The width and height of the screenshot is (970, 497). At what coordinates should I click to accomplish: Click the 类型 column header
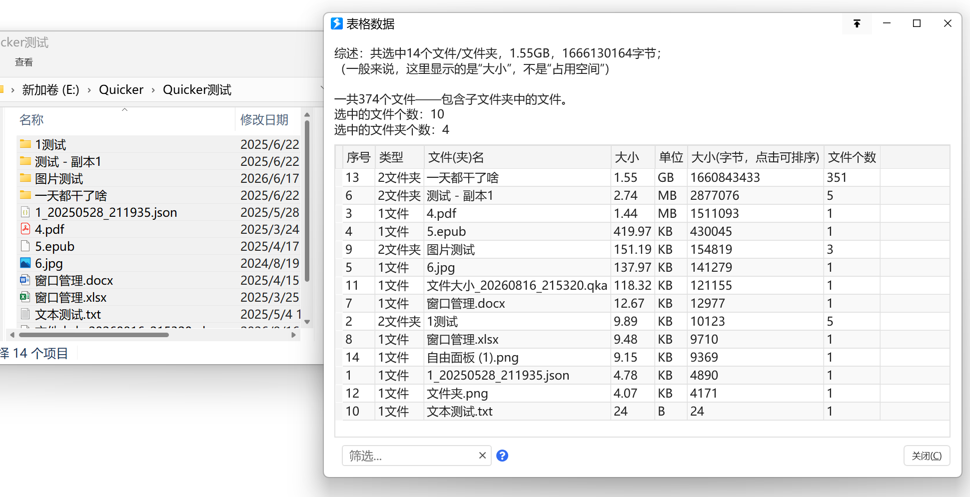coord(399,157)
